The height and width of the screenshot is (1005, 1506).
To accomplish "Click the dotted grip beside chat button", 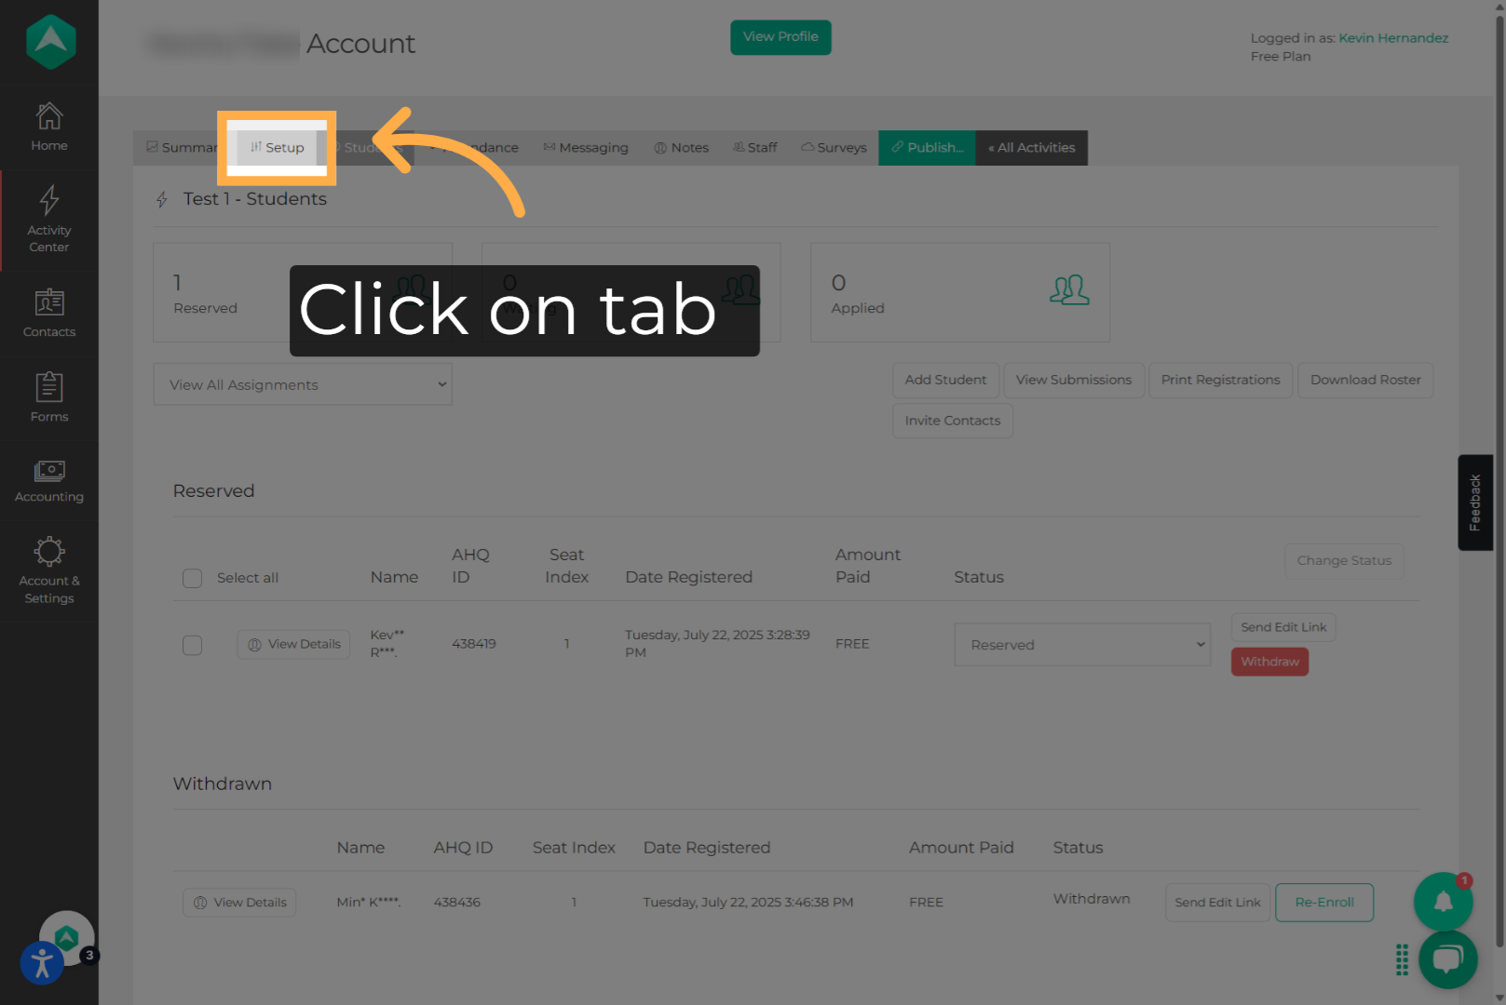I will tap(1402, 959).
